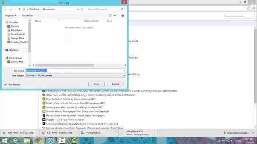Screen dimensions: 257x144
Task: Select Google Drive in navigation pane
Action: (18, 38)
